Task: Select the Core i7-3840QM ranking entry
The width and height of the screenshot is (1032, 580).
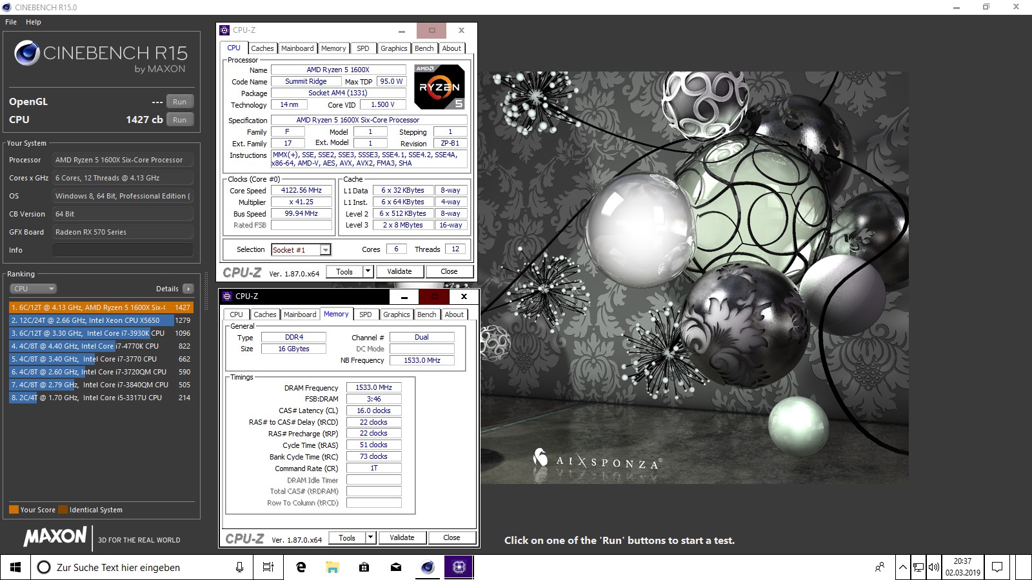Action: [x=101, y=385]
